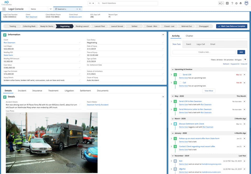Click the Create a task input field
This screenshot has height=174, width=251.
(204, 52)
